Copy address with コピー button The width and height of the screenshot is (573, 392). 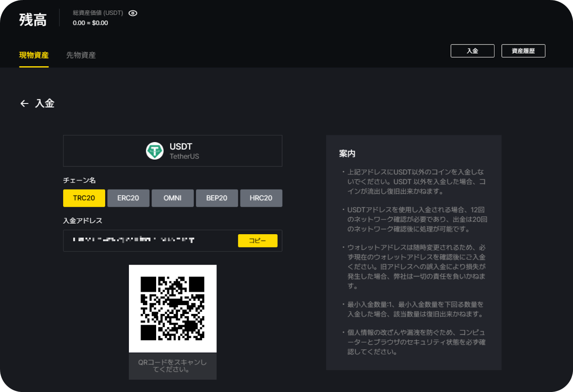(257, 241)
